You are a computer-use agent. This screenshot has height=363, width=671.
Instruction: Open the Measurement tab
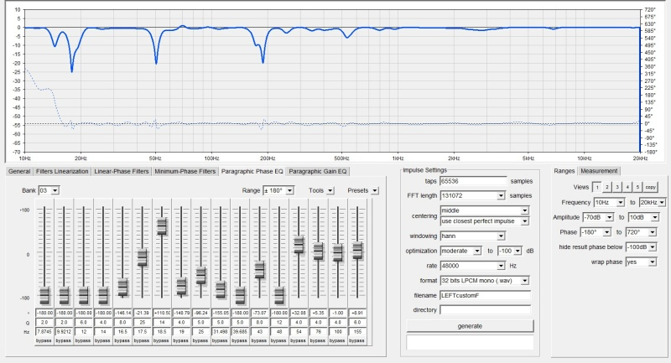pyautogui.click(x=600, y=171)
